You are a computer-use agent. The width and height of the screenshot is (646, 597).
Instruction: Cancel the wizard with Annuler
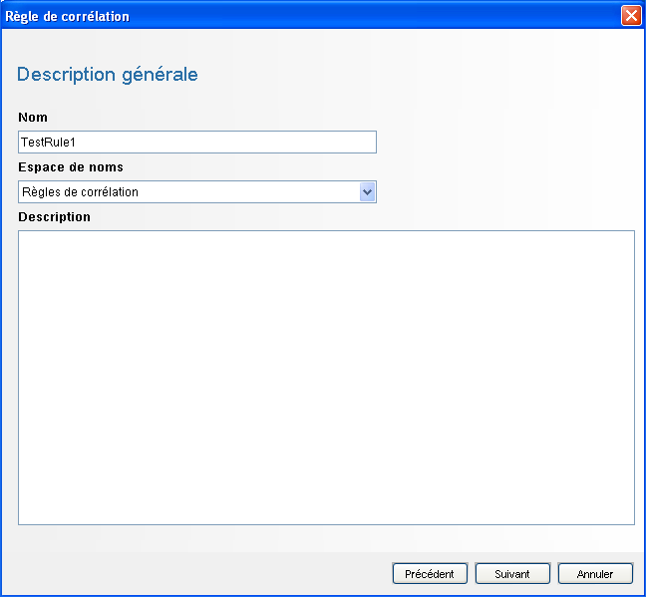(595, 573)
